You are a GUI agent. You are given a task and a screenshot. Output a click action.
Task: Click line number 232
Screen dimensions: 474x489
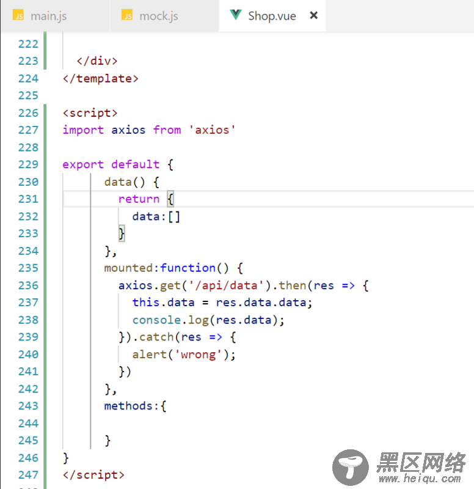(28, 216)
